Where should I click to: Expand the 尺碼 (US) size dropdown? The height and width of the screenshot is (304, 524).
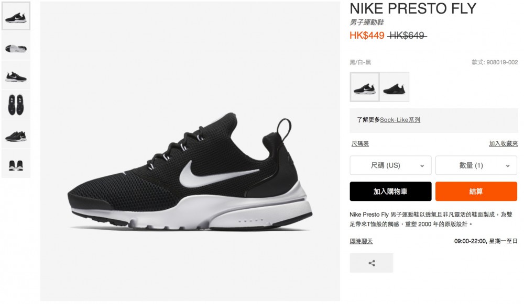tap(390, 165)
